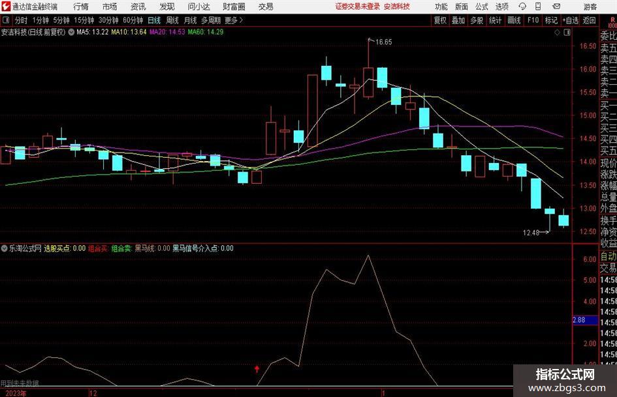Click the MA60: 14.29 value label
This screenshot has width=617, height=397.
(x=206, y=32)
